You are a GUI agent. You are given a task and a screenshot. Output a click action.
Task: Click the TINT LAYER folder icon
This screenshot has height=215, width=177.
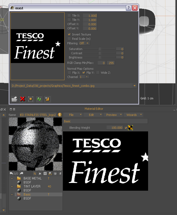[19, 186]
